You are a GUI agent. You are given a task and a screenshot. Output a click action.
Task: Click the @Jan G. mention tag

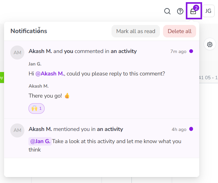click(x=40, y=141)
